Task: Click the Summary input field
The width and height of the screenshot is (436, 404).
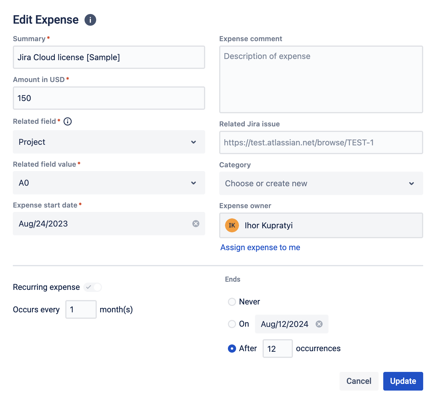Action: [109, 57]
